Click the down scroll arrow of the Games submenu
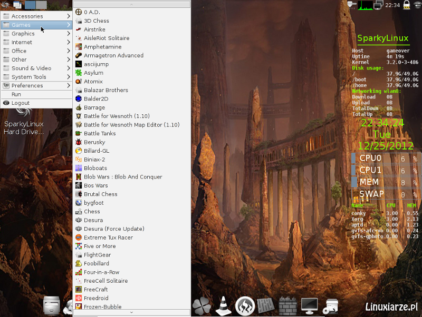Image resolution: width=422 pixels, height=317 pixels. click(132, 313)
